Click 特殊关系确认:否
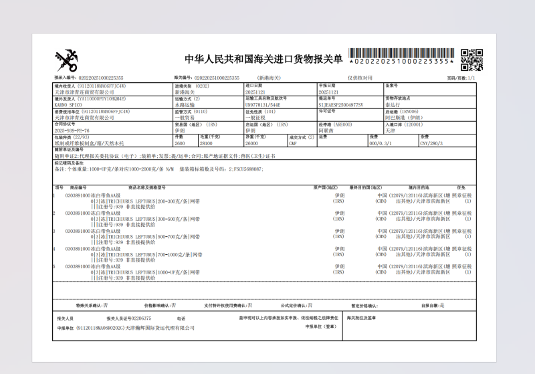535x374 pixels. [x=92, y=305]
